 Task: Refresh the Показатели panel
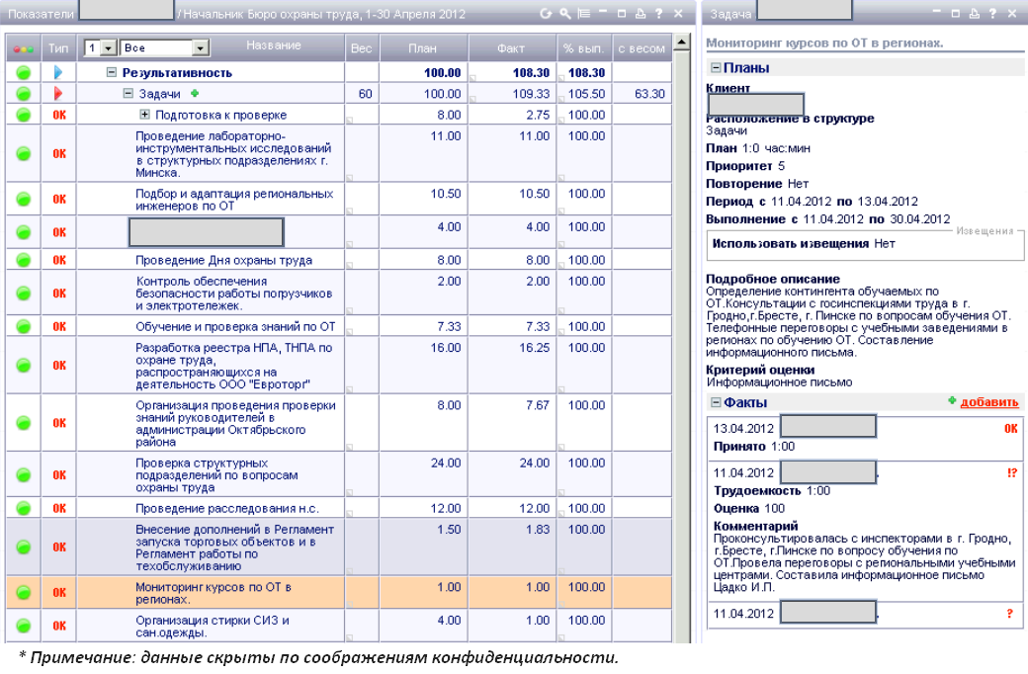click(546, 13)
